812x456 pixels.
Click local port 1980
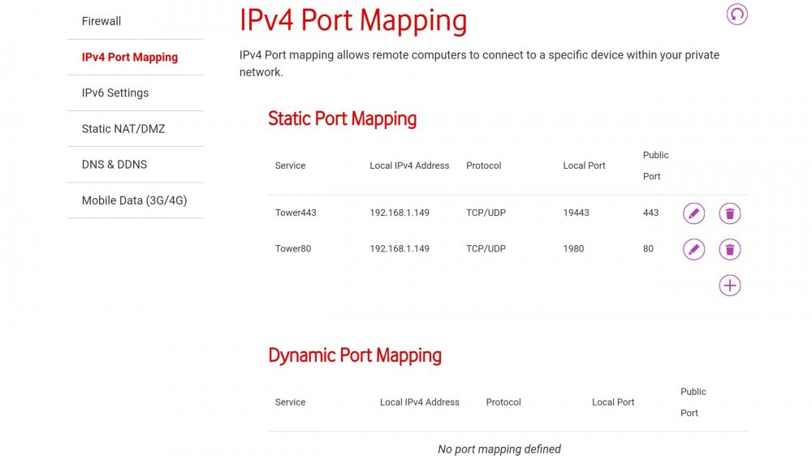[573, 248]
